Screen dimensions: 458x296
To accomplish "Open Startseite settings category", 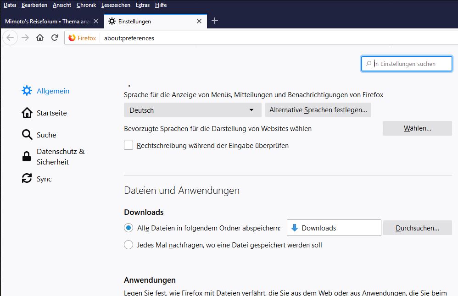I will [x=44, y=113].
